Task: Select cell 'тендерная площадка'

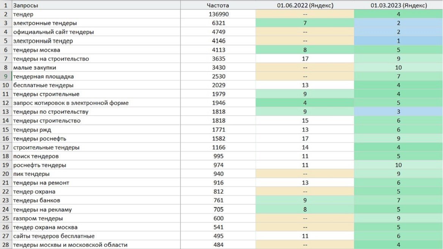Action: tap(96, 76)
